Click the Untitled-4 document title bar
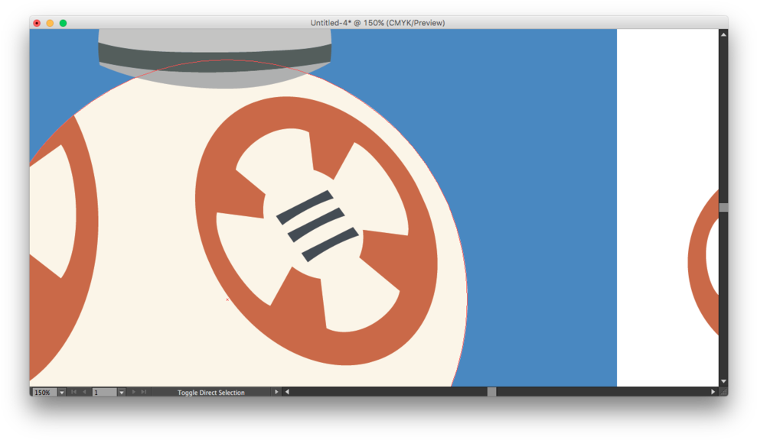The image size is (757, 440). (x=378, y=23)
